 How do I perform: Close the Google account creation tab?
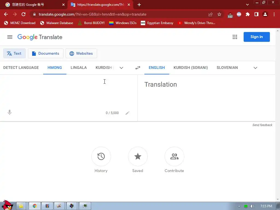pyautogui.click(x=63, y=5)
